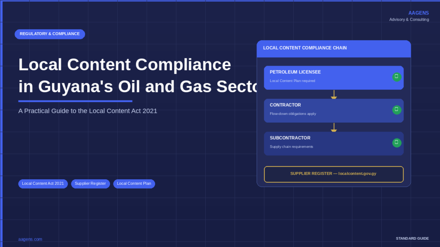
Task: Select the Petroleum Licensee card
Action: click(x=333, y=78)
